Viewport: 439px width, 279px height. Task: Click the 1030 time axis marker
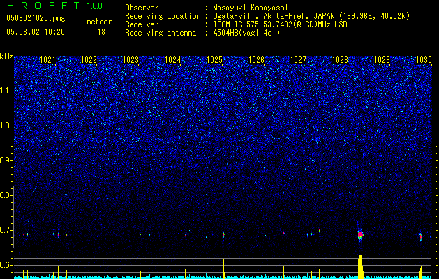click(424, 60)
